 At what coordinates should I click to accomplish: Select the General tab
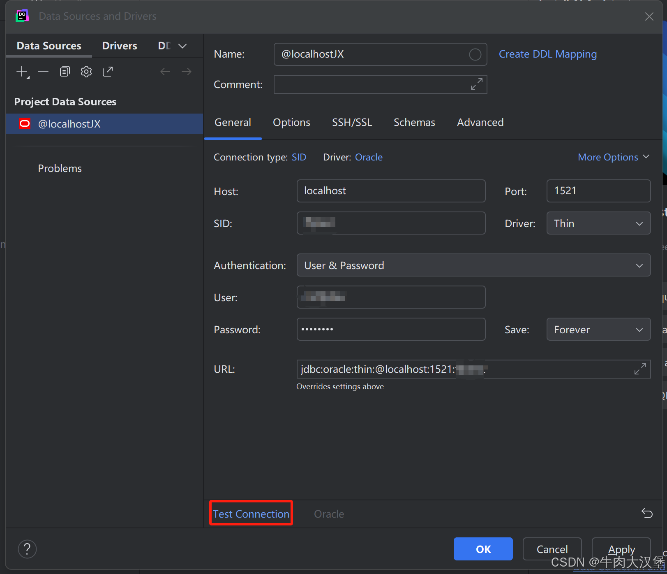tap(233, 122)
